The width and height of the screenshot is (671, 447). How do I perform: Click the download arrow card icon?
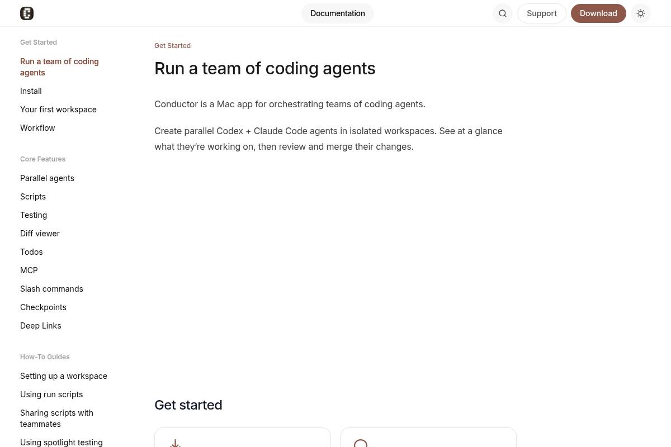[175, 443]
